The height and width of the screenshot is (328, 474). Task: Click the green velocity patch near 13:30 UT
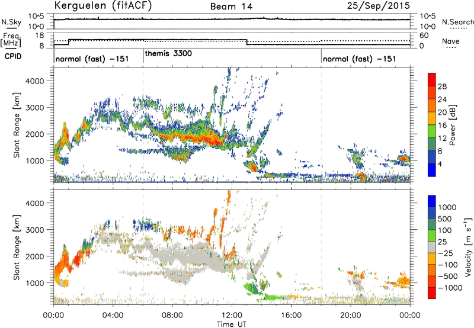tap(252, 288)
